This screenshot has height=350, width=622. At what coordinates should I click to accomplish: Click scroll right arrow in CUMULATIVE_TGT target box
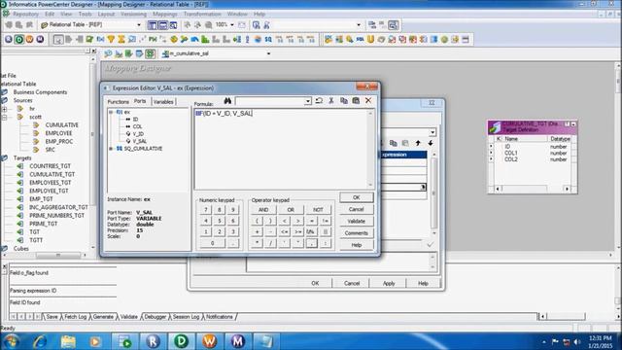tap(567, 189)
